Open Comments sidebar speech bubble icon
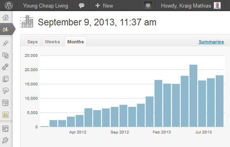 [6, 91]
